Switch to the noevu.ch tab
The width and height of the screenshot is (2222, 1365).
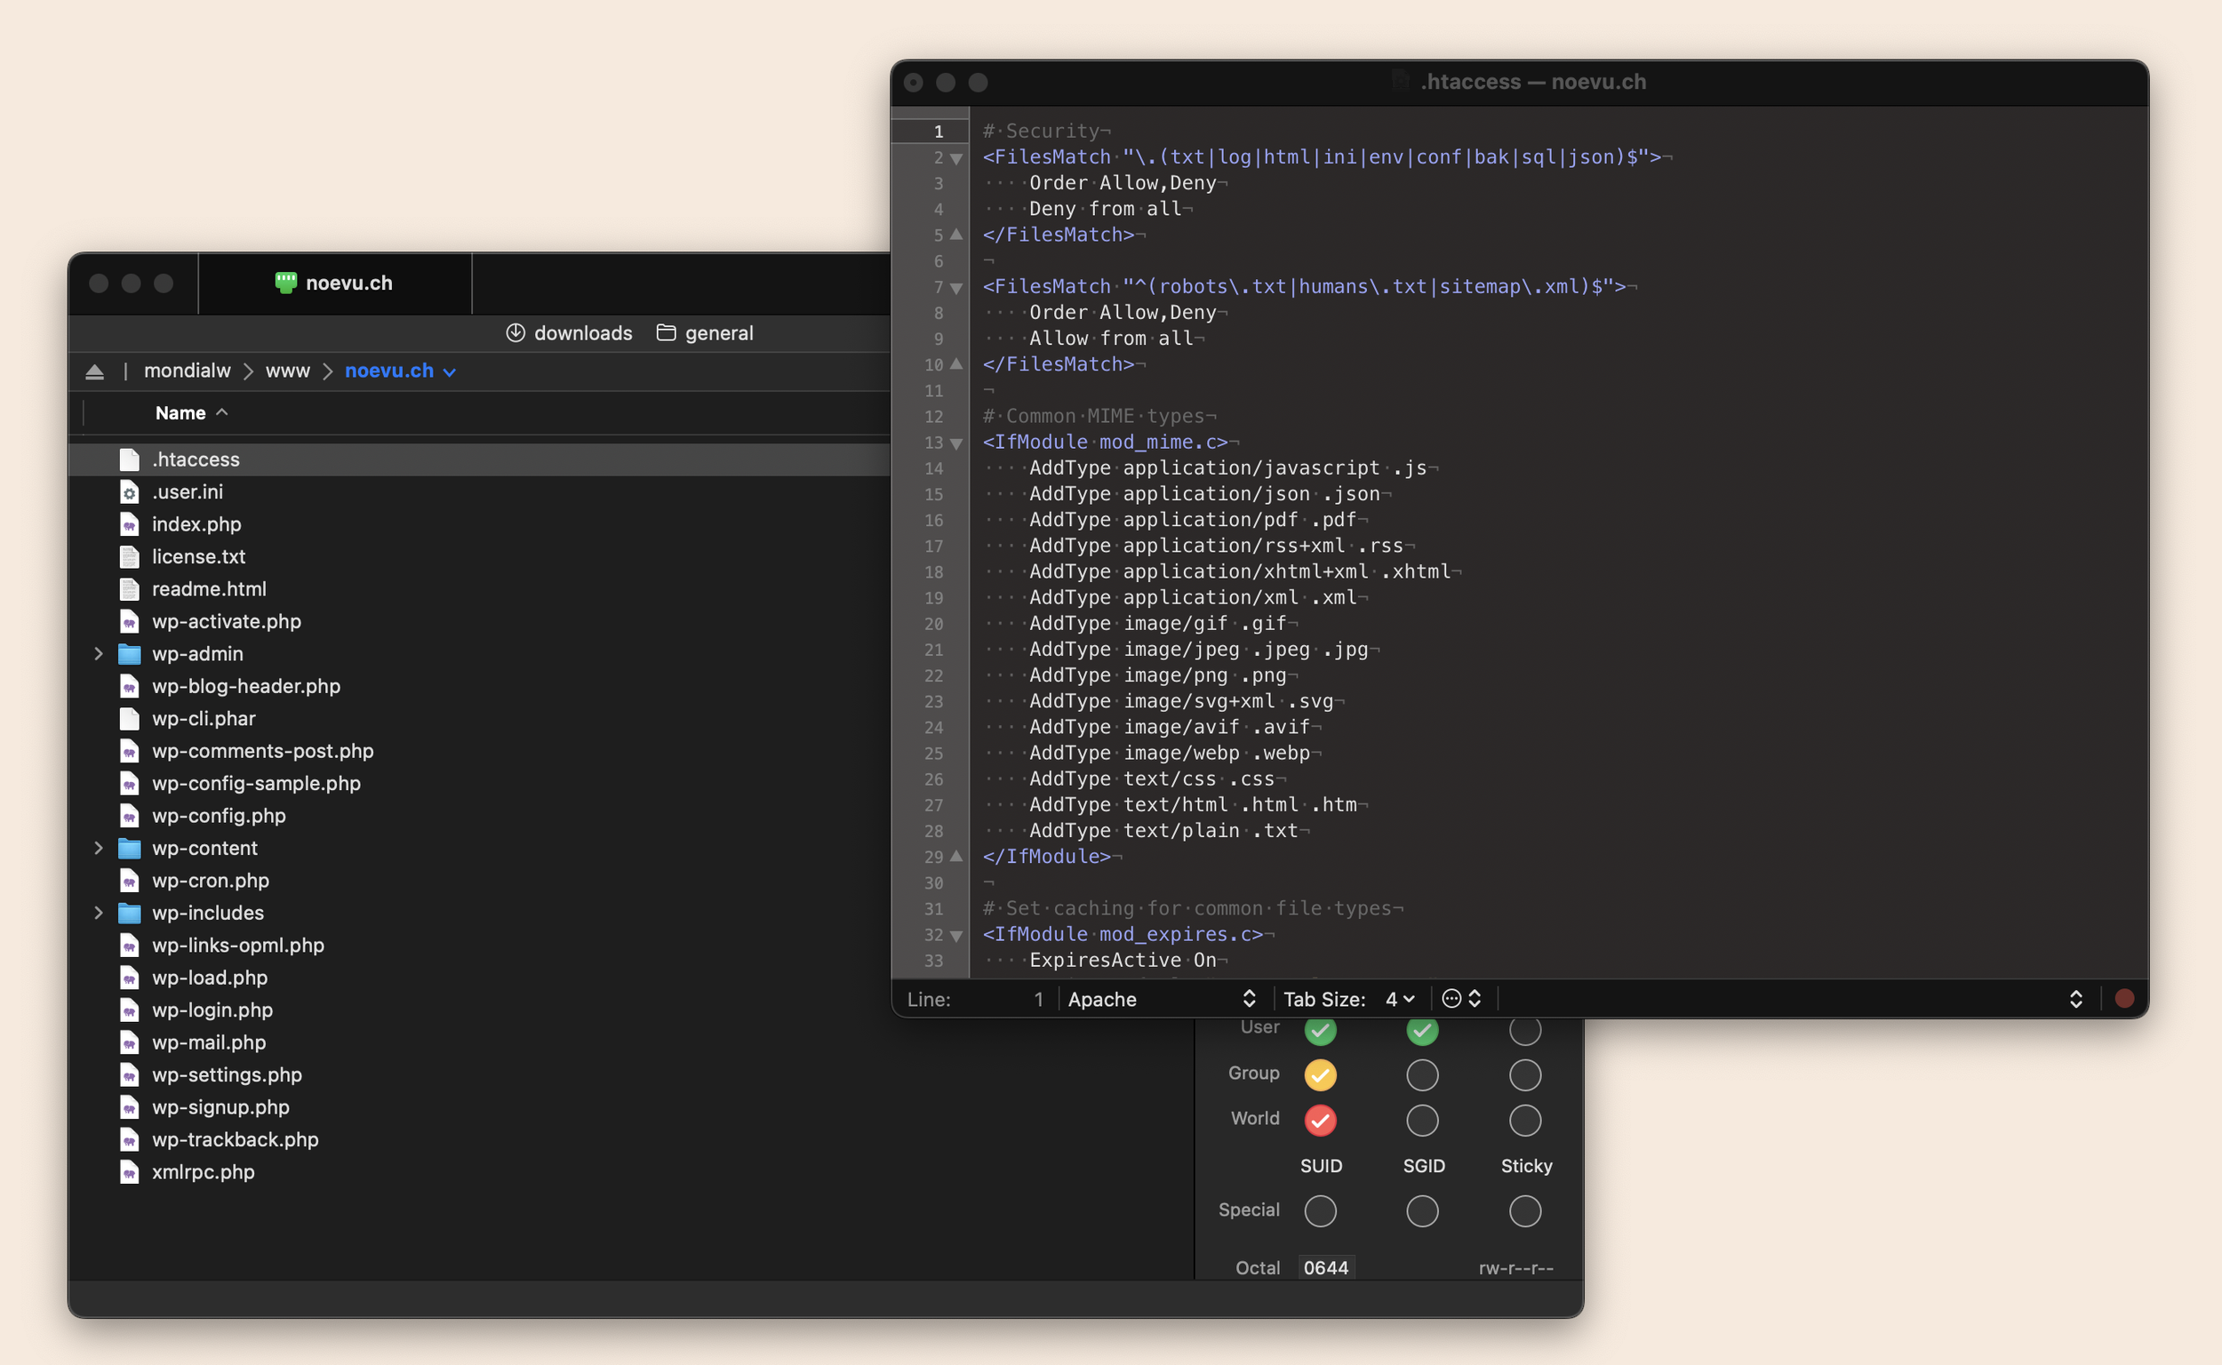(x=335, y=283)
